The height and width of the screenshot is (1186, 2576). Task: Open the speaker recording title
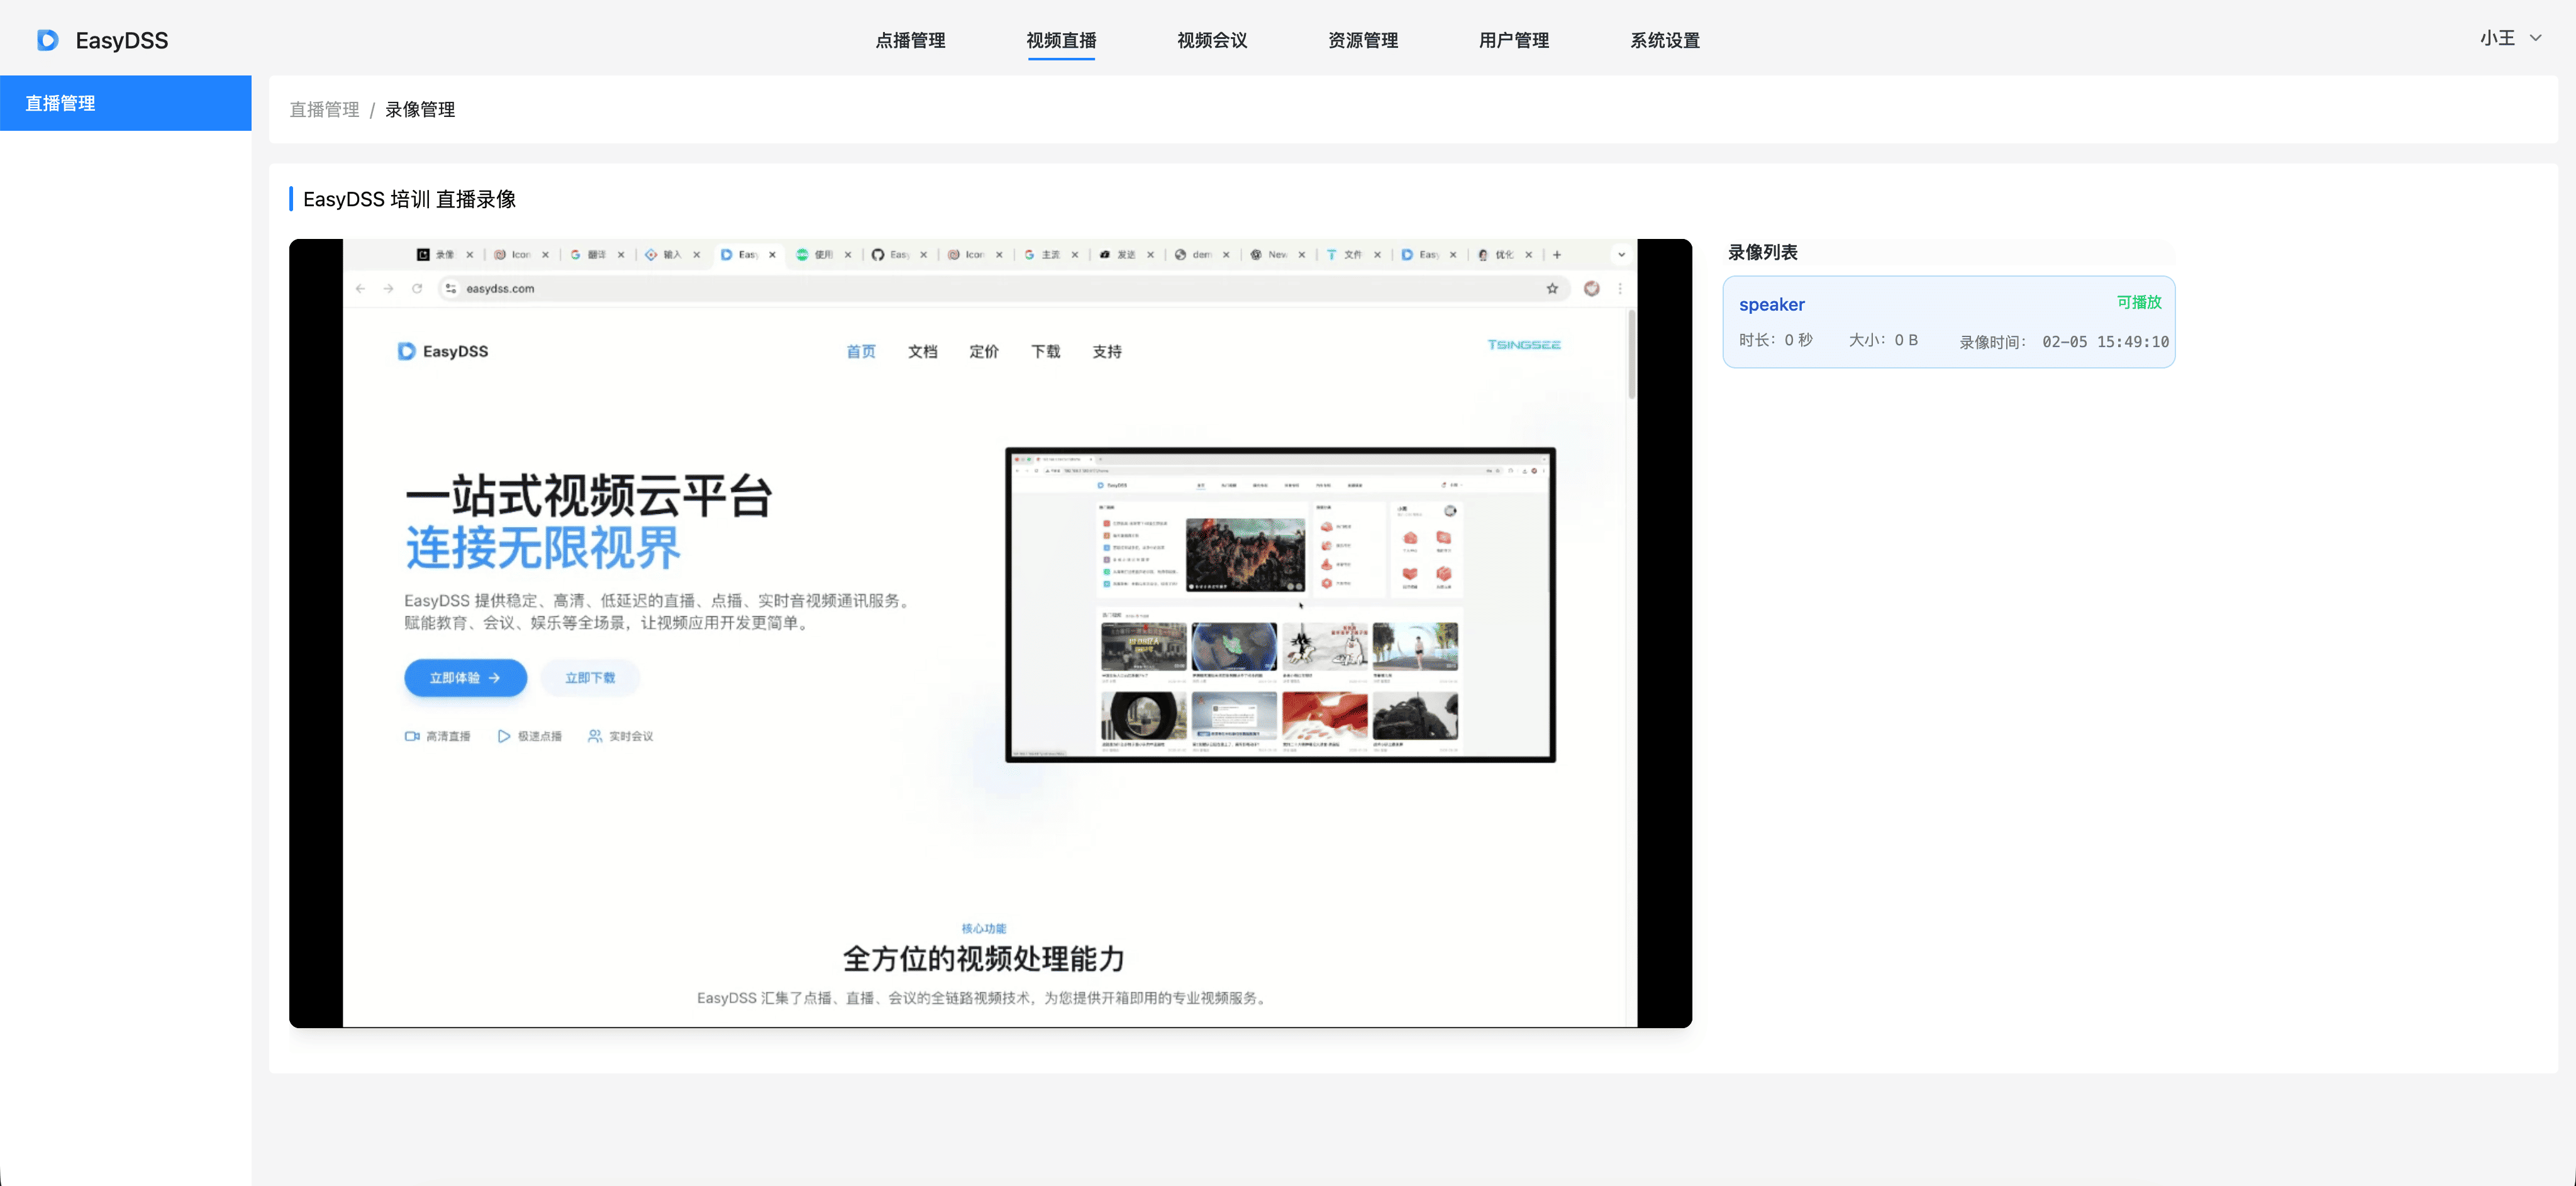point(1772,304)
